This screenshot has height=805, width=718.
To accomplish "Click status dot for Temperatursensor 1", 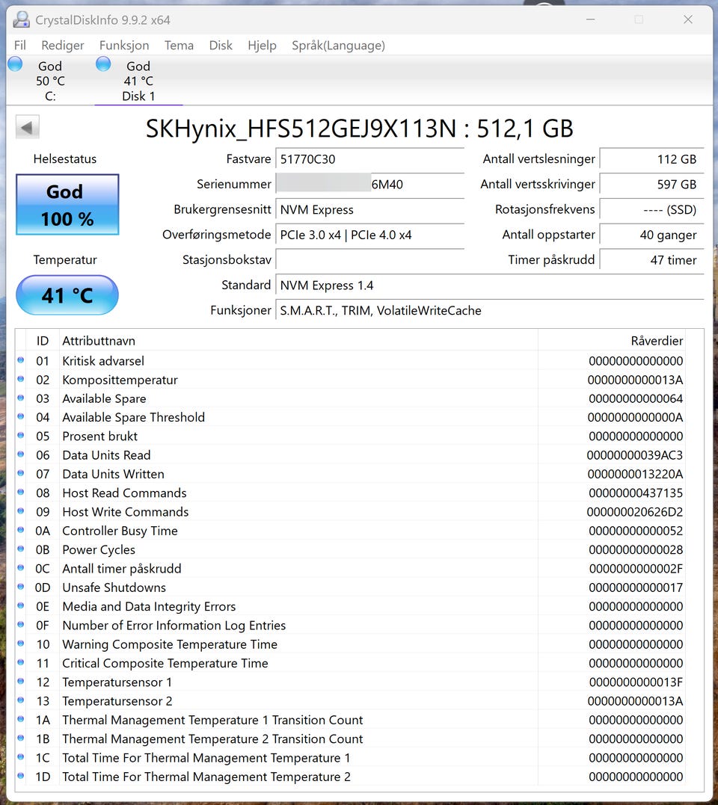I will (20, 681).
